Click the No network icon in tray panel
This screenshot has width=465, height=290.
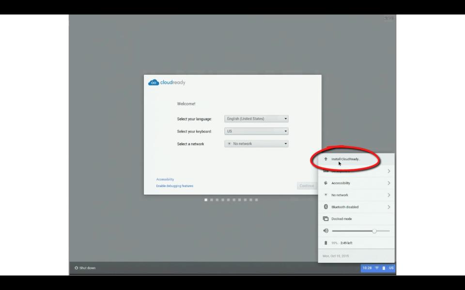coord(325,195)
